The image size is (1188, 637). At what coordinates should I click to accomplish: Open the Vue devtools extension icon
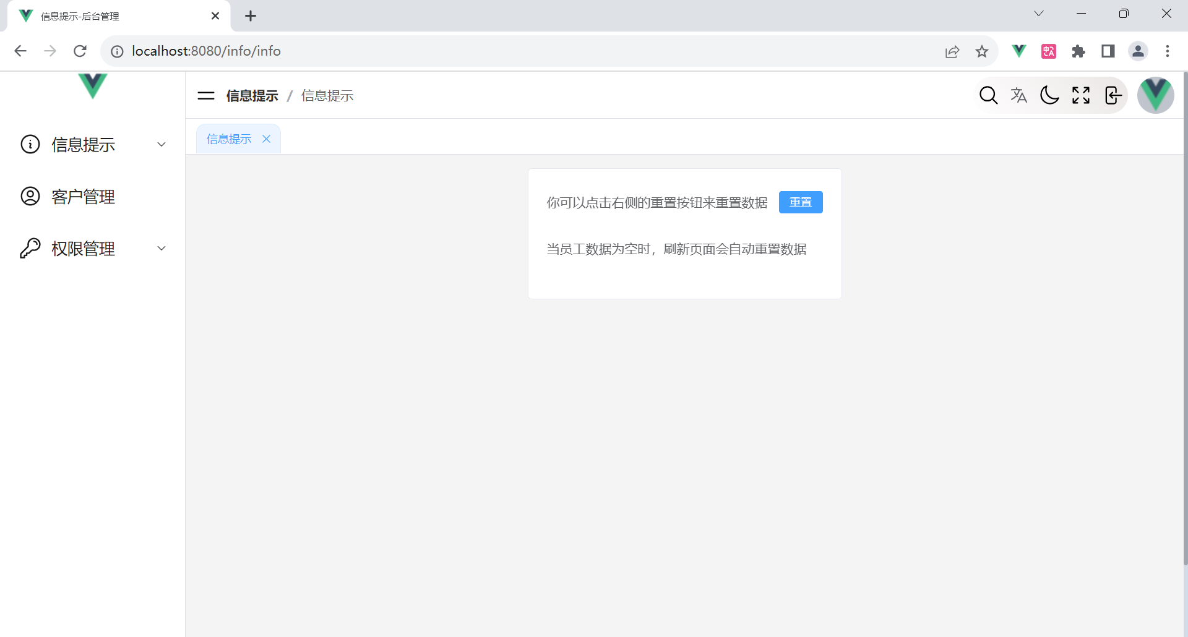click(x=1018, y=51)
